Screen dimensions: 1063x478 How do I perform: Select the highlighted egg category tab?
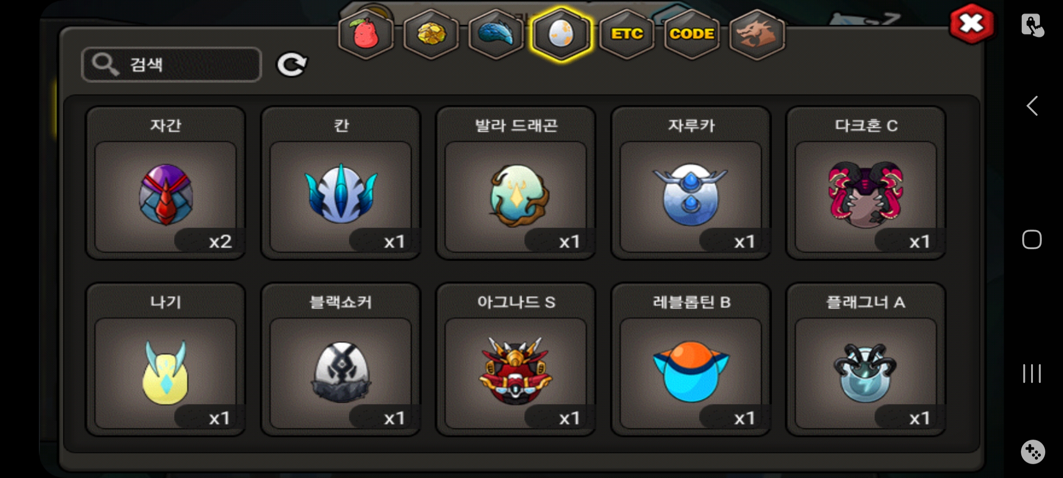(561, 34)
